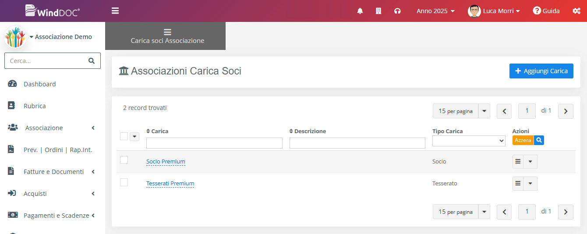Image resolution: width=587 pixels, height=234 pixels.
Task: Open the Anno 2025 year dropdown
Action: pyautogui.click(x=435, y=11)
